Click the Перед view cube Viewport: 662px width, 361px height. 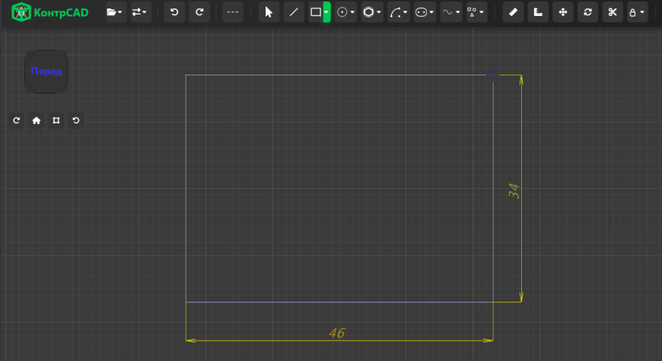pos(46,72)
